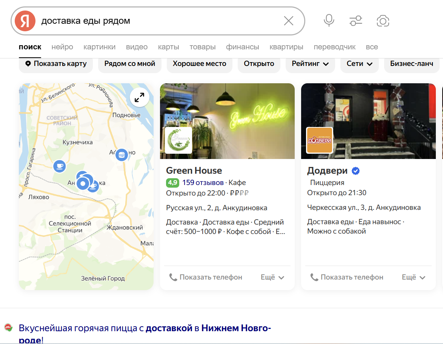443x344 pixels.
Task: Open image search camera icon
Action: [383, 21]
